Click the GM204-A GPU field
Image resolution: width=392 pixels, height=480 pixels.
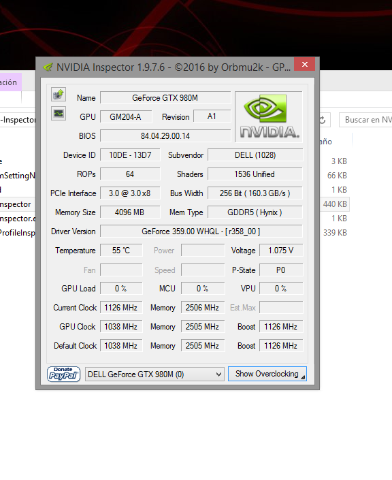[126, 117]
